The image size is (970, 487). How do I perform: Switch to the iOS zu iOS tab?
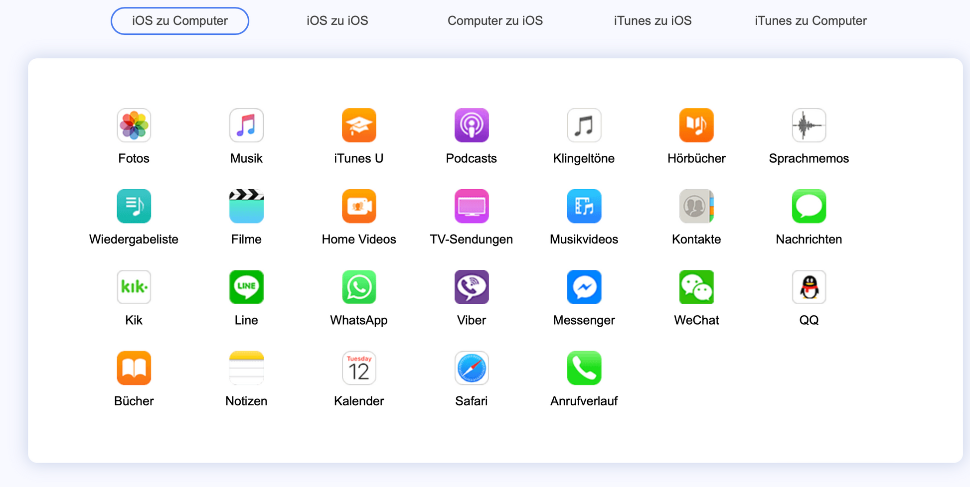tap(337, 21)
